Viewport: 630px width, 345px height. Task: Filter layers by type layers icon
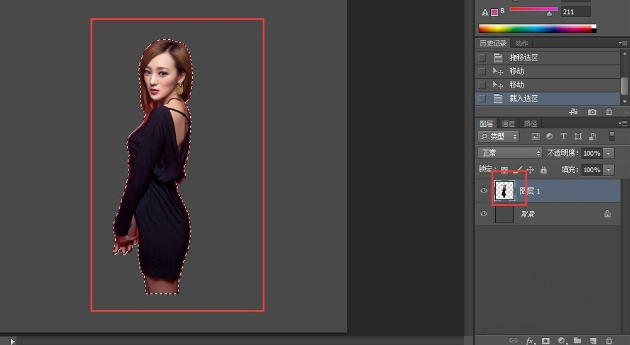click(564, 137)
